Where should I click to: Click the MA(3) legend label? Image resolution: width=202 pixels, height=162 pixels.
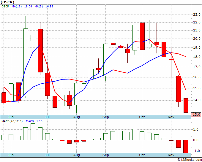39,7
